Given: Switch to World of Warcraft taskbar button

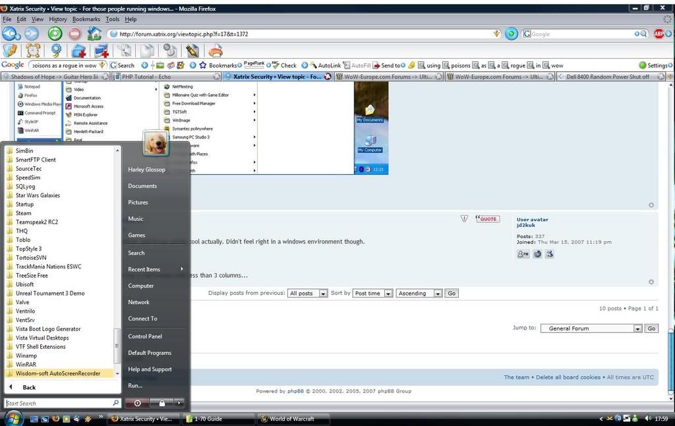Looking at the screenshot, I should point(292,419).
